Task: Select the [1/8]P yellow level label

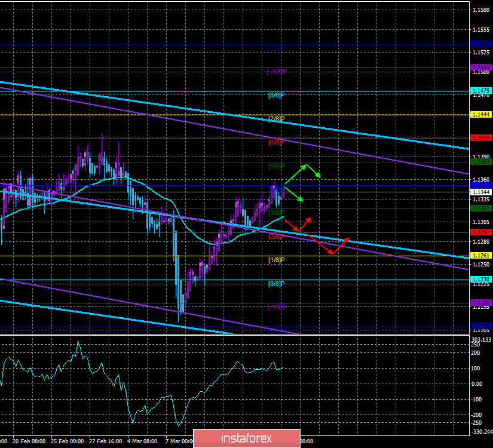Action: (x=276, y=260)
